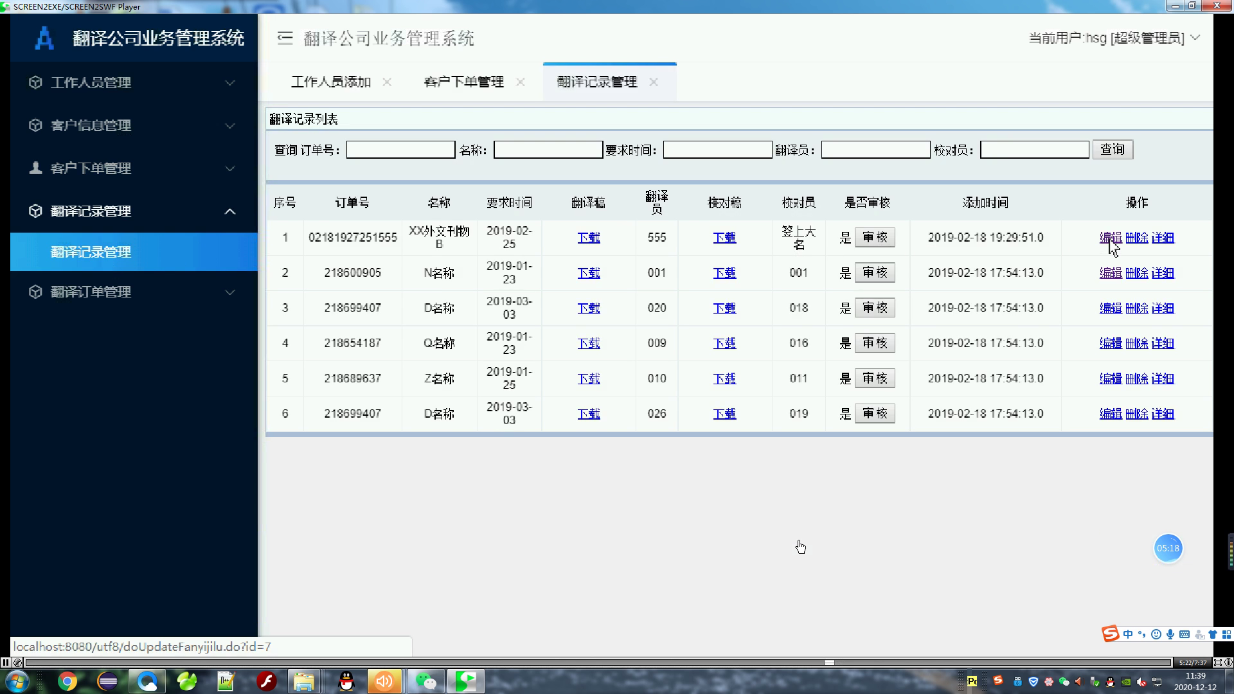Select the 翻译记录管理 submenu item
This screenshot has width=1234, height=694.
134,252
